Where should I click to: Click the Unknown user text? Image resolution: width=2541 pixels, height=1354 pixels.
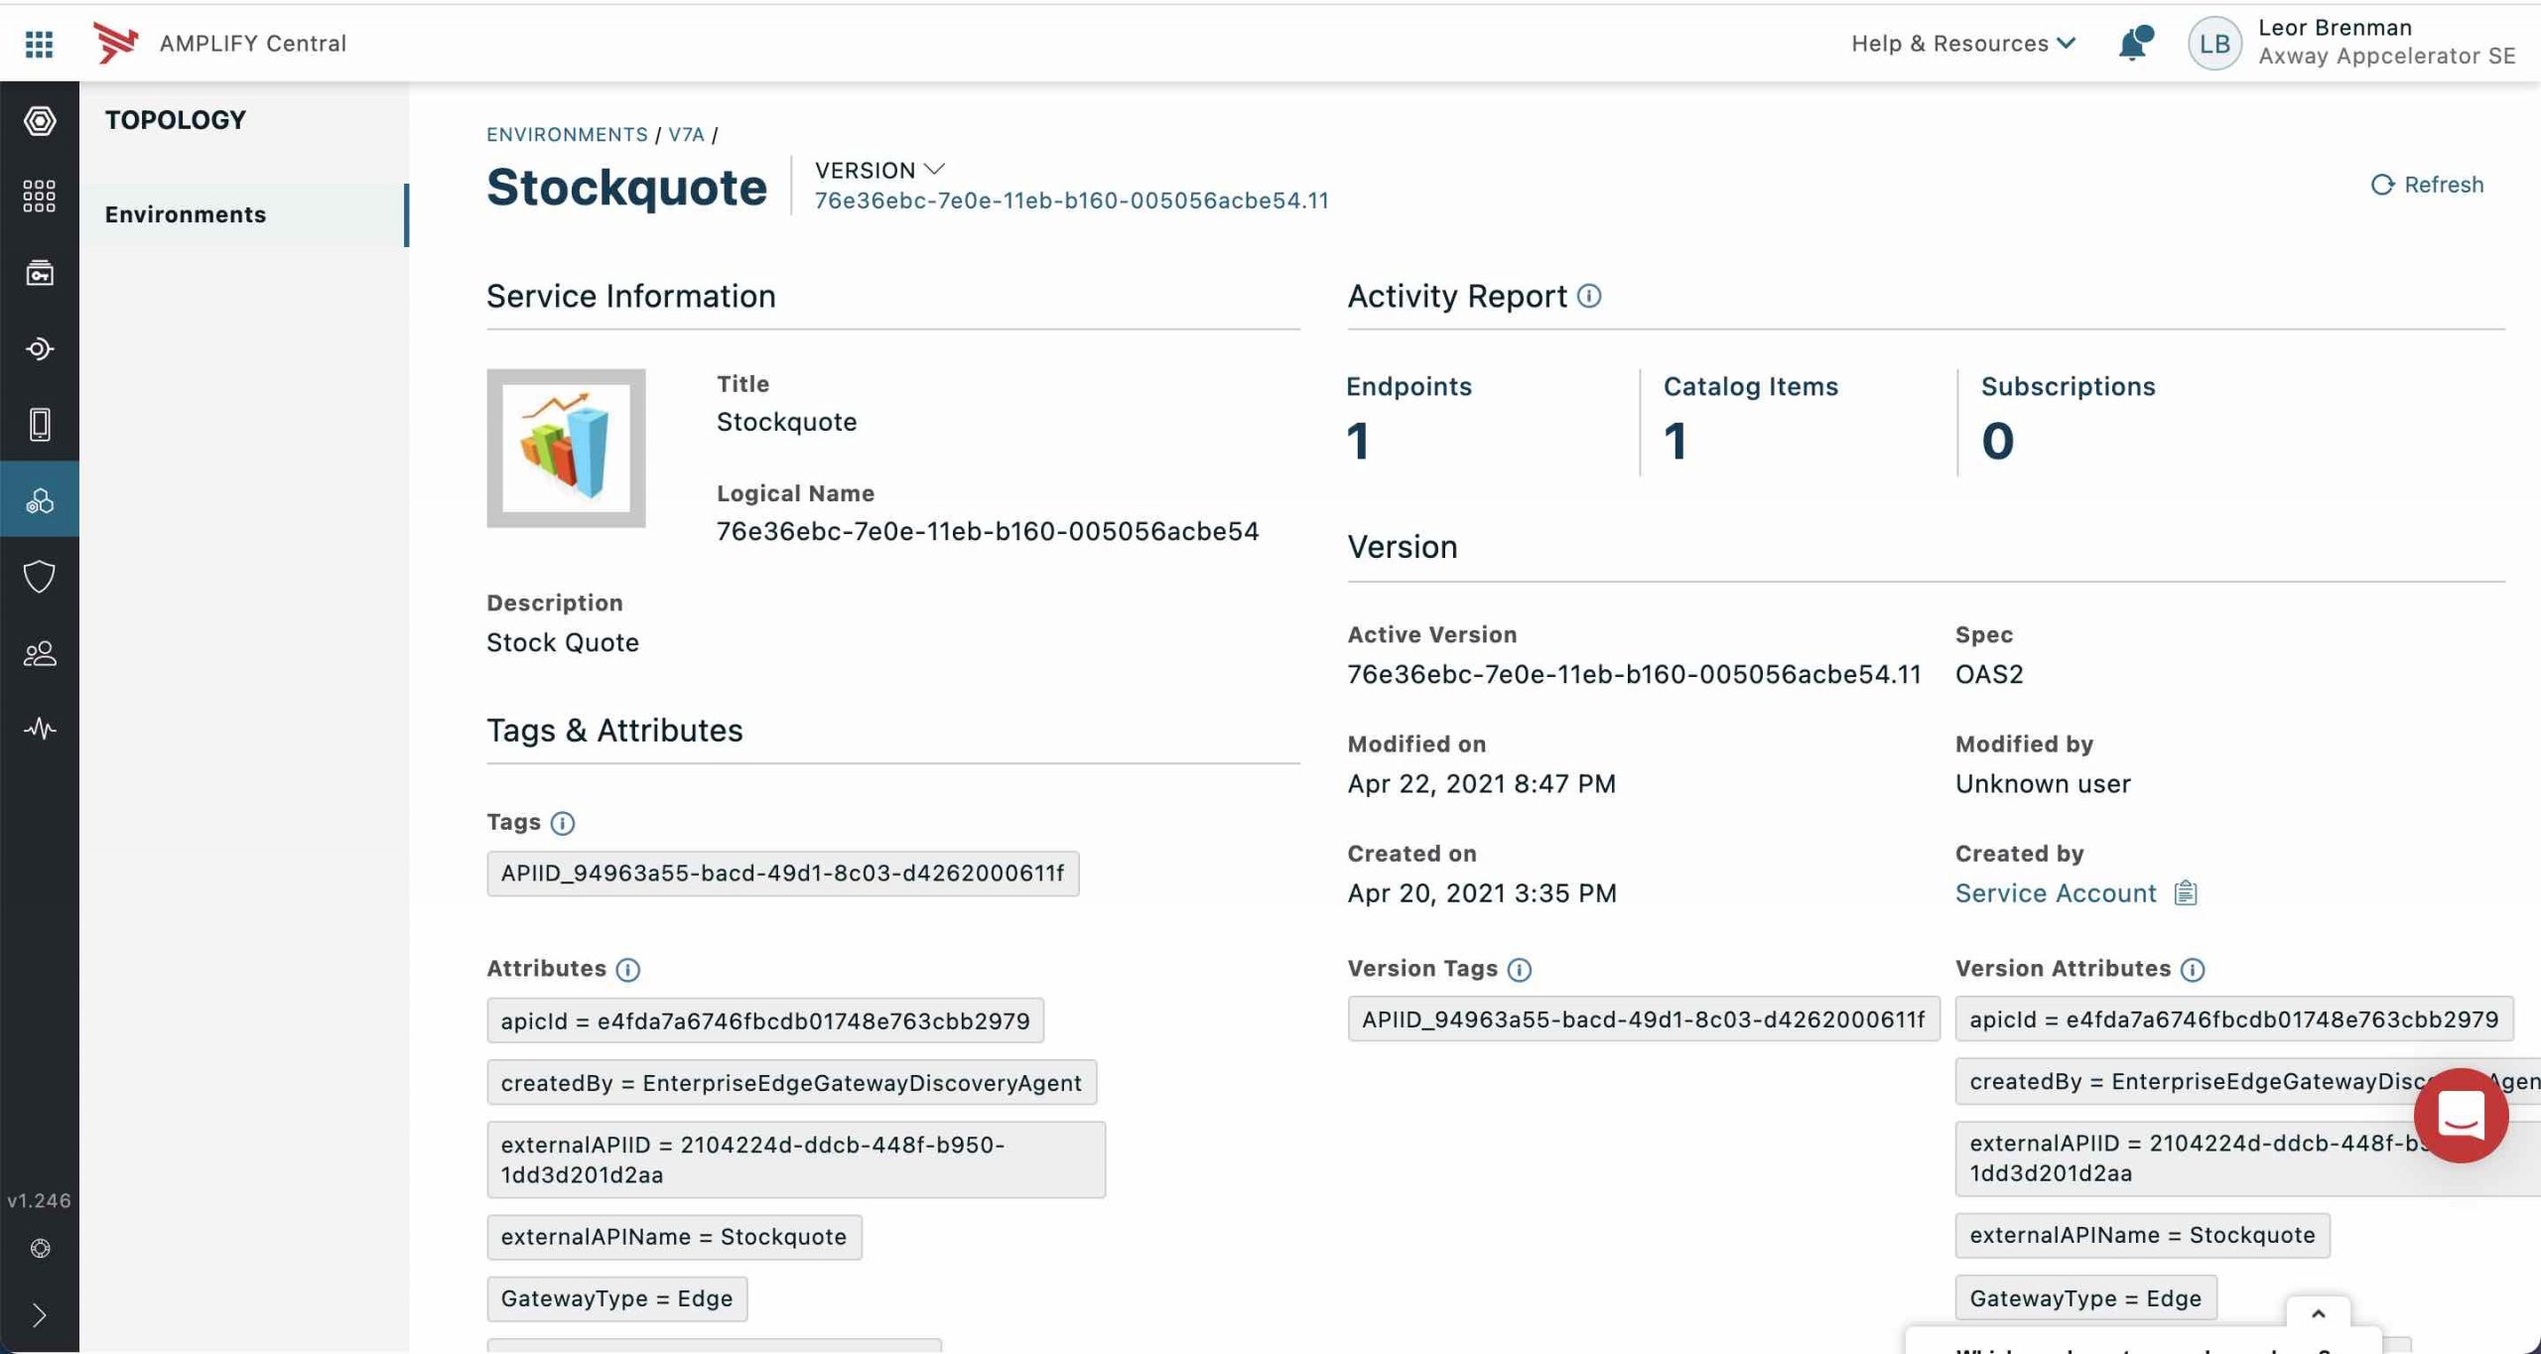pos(2043,784)
